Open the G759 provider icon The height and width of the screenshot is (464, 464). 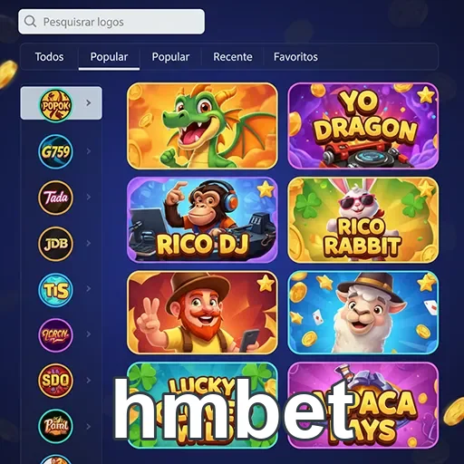55,151
